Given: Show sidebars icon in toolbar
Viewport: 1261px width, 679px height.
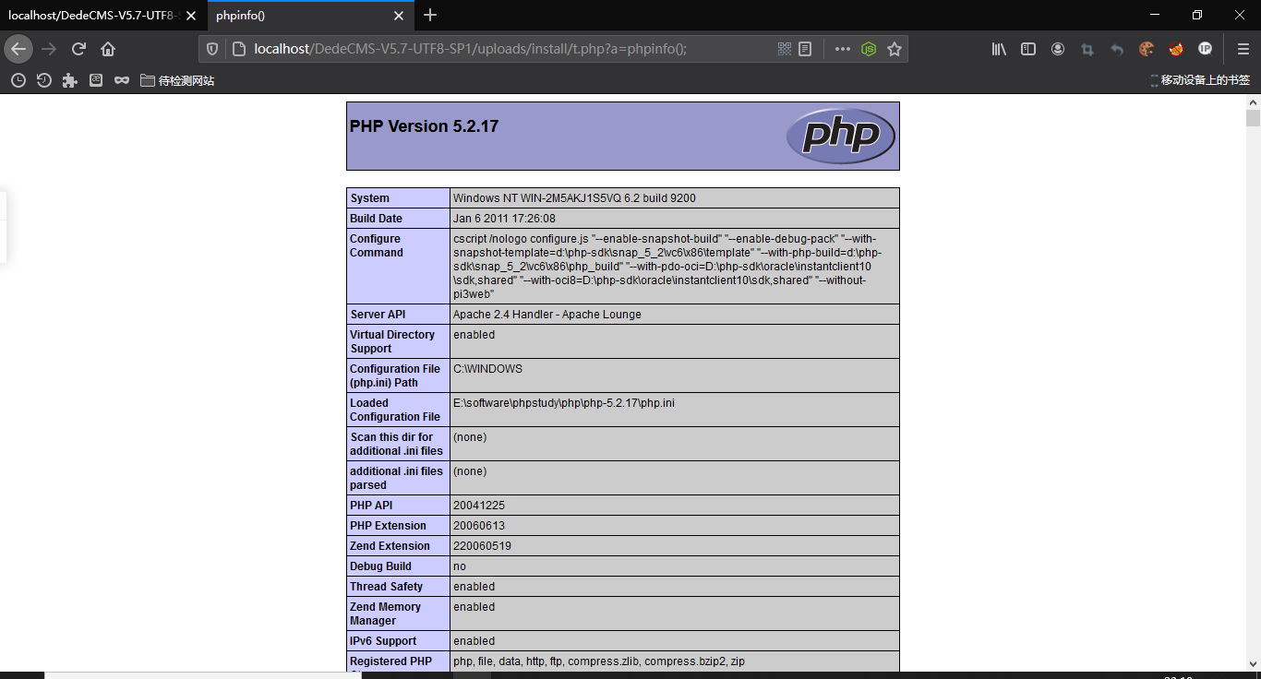Looking at the screenshot, I should [x=1028, y=49].
